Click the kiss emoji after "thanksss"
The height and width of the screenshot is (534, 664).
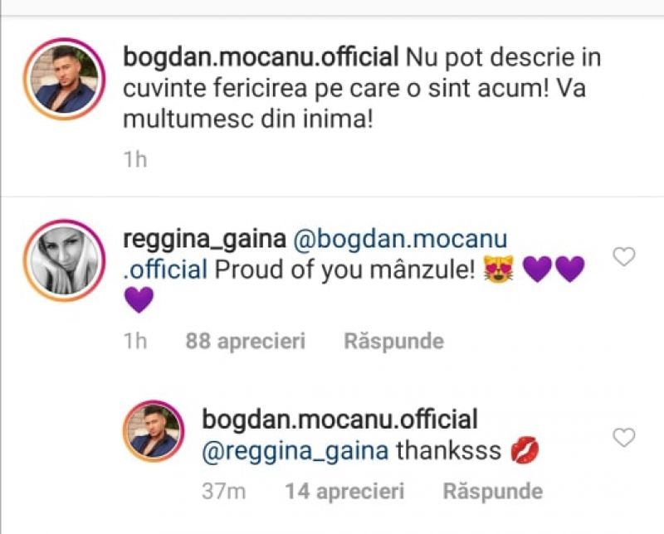coord(525,450)
